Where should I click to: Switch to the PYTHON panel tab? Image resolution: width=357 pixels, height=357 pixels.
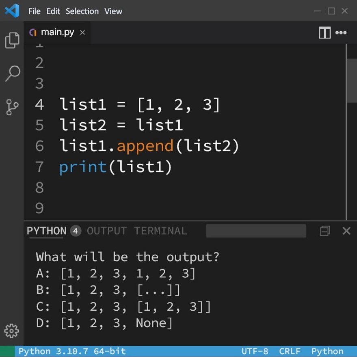[47, 231]
